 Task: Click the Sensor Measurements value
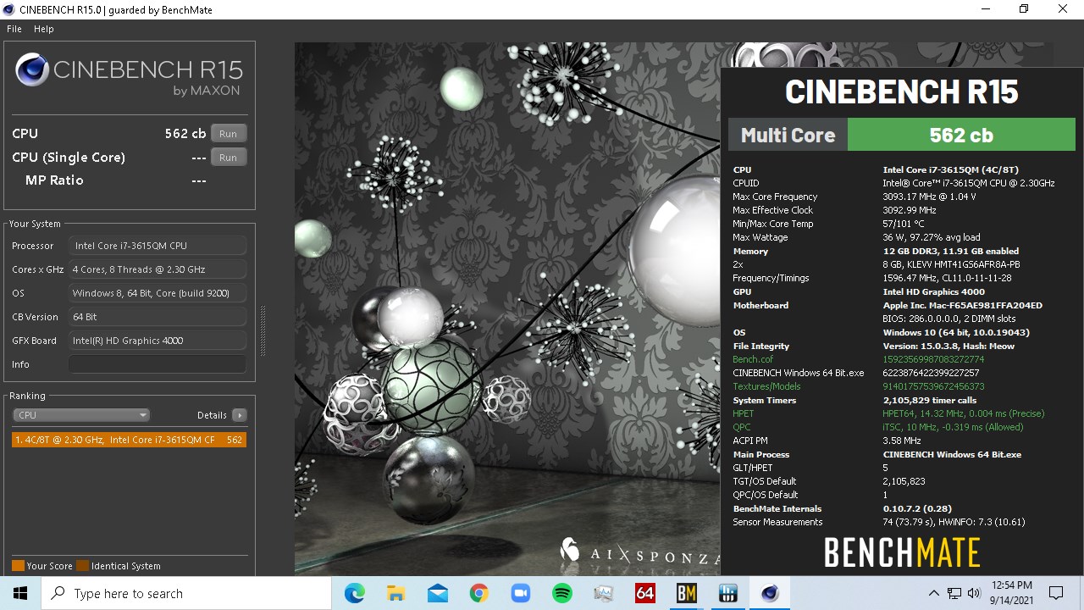[954, 522]
